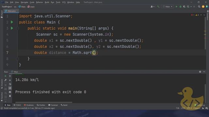Click TestProject breadcrumb in navigation bar
This screenshot has height=117, width=209.
tap(7, 6)
